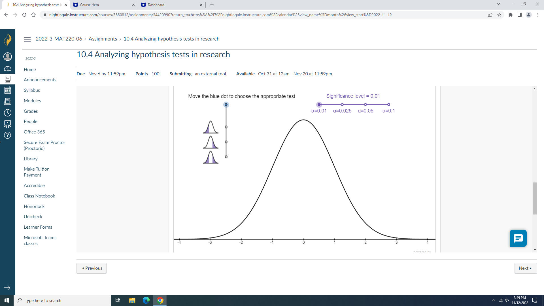
Task: Open the Inbox icon in global navigation
Action: coord(8,101)
